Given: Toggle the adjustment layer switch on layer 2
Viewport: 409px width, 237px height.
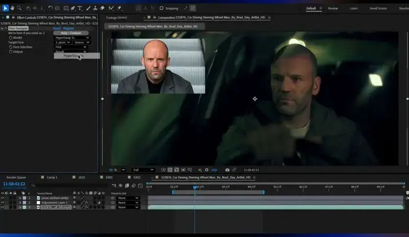Looking at the screenshot, I should [x=99, y=203].
